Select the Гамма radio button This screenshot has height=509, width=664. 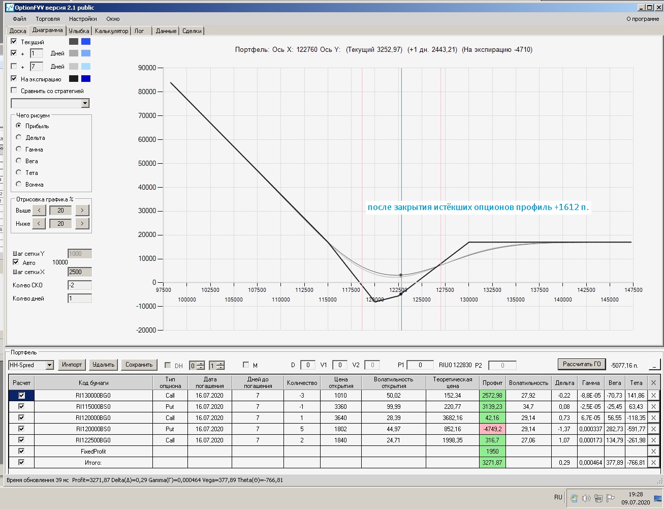coord(19,149)
